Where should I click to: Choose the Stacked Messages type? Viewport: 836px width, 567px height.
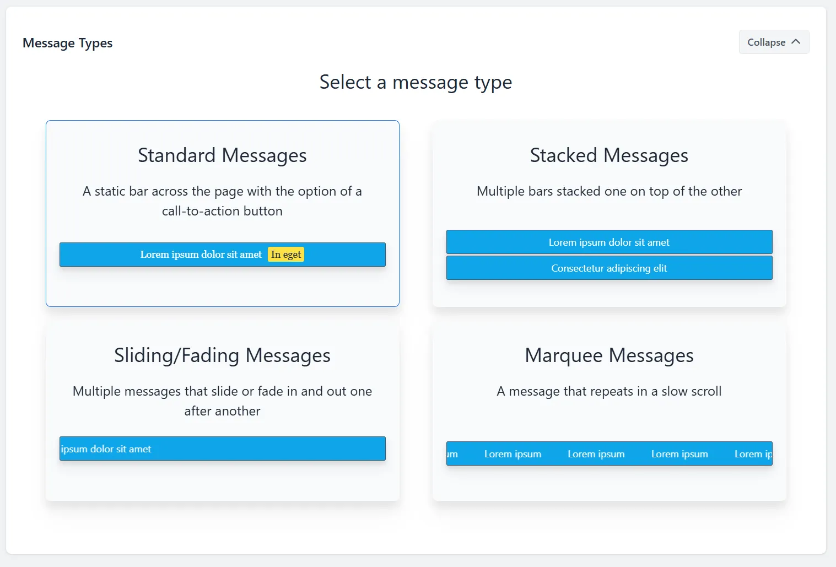610,213
